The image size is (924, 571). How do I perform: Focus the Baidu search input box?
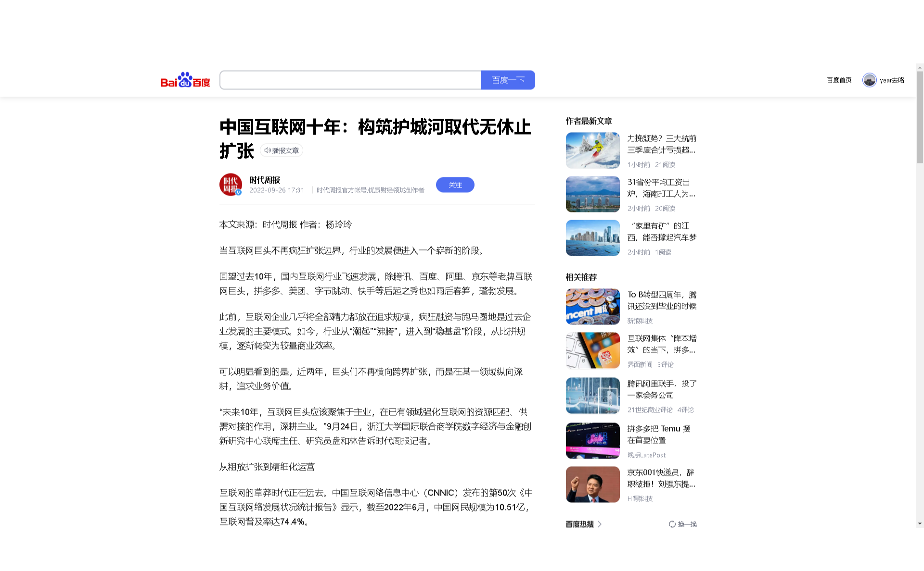coord(350,80)
